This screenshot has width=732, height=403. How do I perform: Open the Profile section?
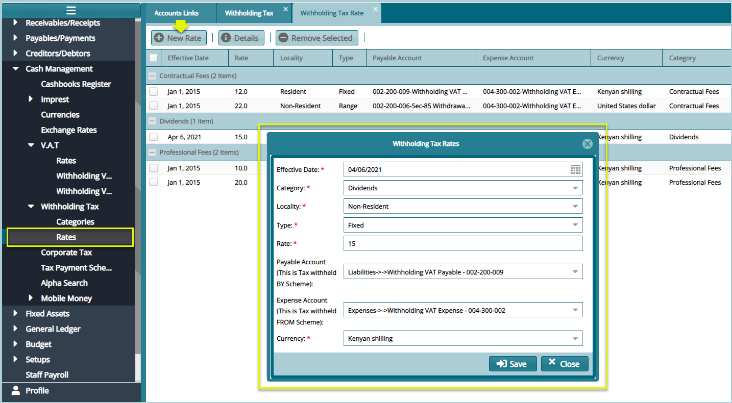[37, 391]
